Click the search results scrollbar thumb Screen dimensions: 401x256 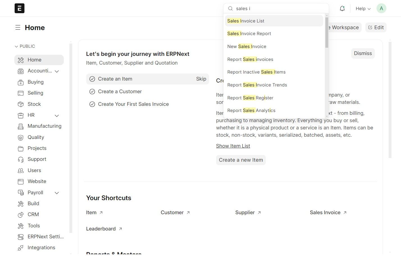click(x=327, y=32)
